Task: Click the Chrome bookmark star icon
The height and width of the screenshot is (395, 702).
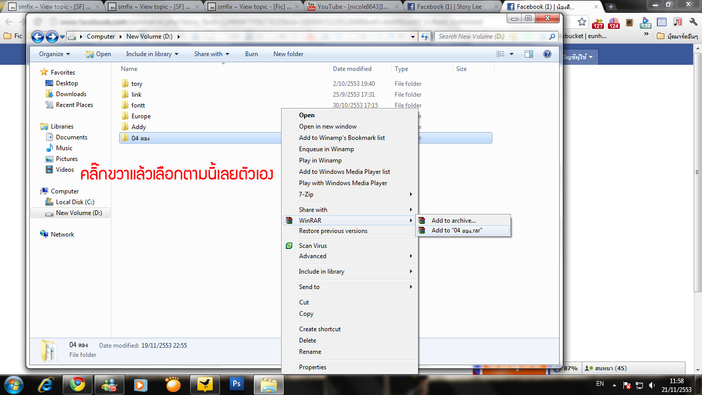Action: (x=582, y=22)
